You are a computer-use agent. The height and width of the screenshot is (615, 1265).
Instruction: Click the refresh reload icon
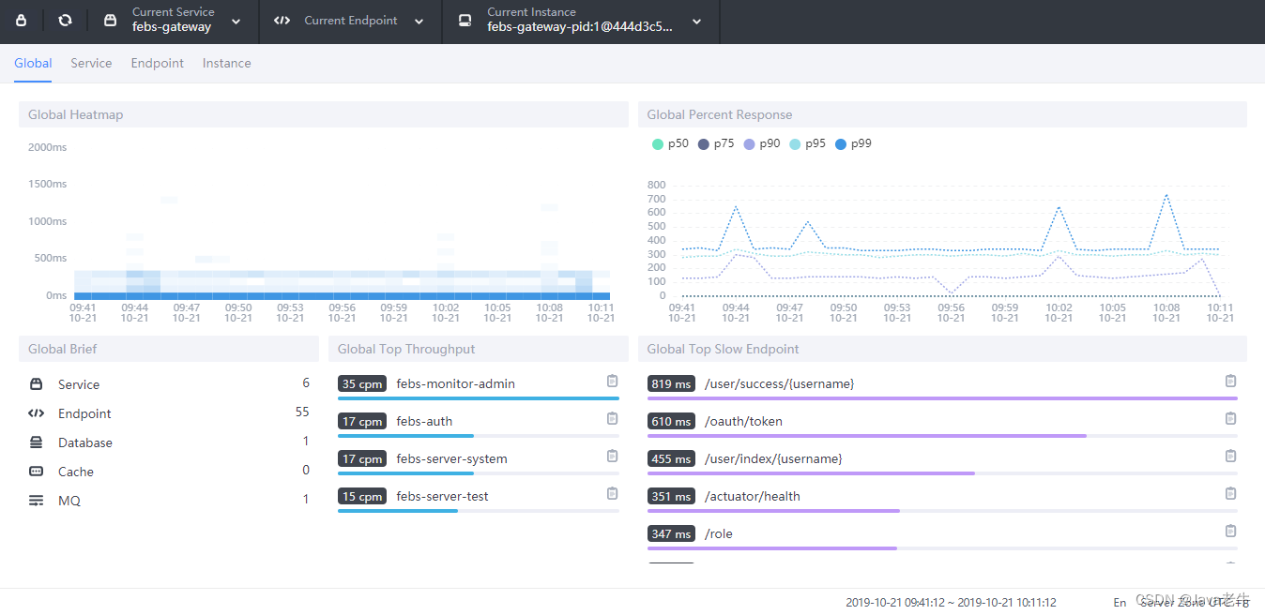coord(65,21)
